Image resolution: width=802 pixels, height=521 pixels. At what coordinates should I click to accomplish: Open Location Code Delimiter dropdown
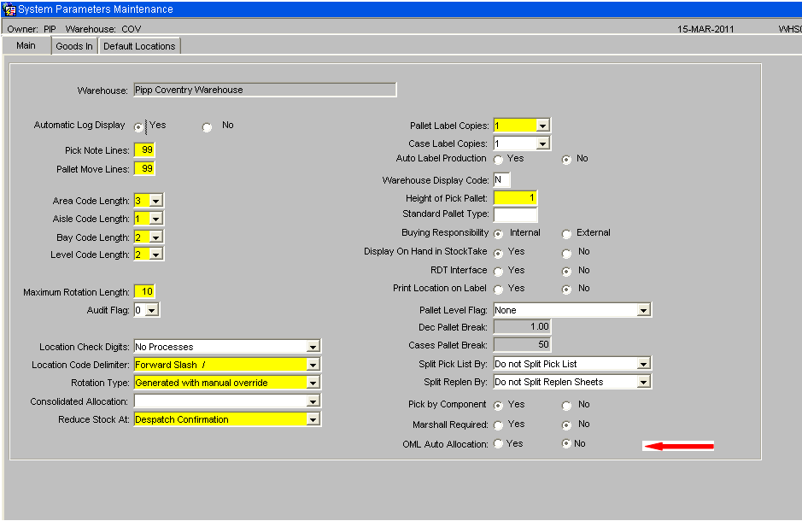point(313,365)
